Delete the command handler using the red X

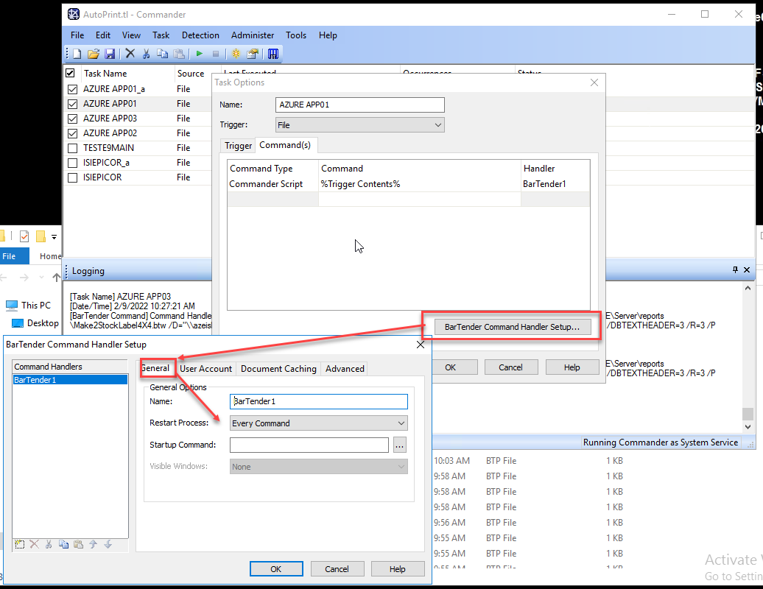pos(34,544)
